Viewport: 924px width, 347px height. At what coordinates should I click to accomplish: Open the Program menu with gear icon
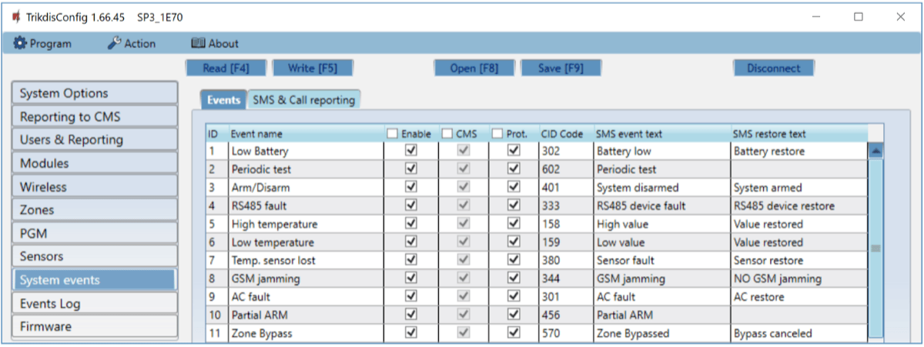click(x=42, y=44)
